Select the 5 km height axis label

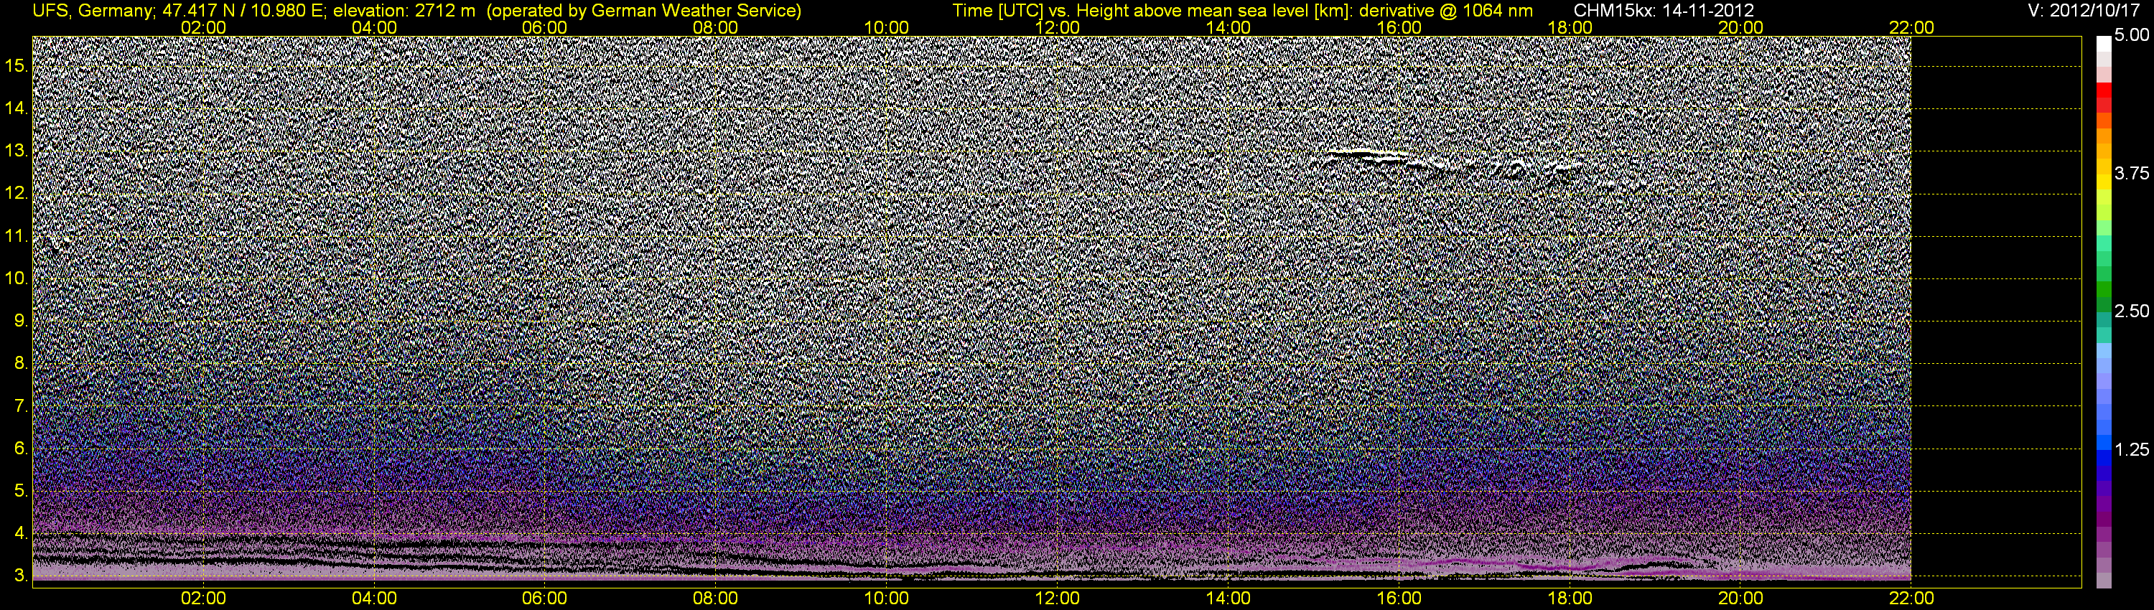[x=21, y=490]
